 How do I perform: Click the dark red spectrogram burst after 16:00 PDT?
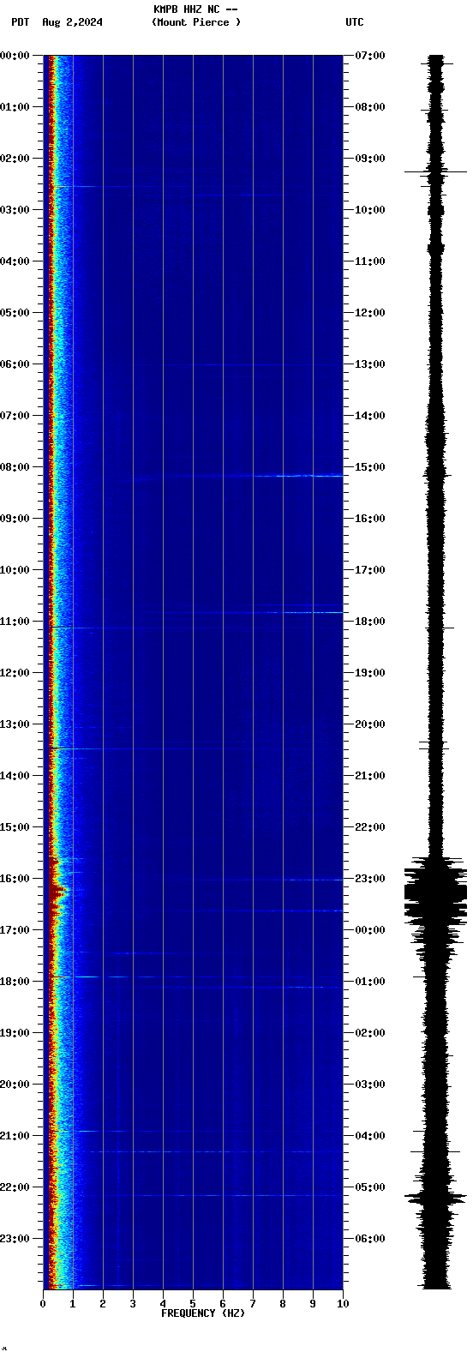point(57,892)
